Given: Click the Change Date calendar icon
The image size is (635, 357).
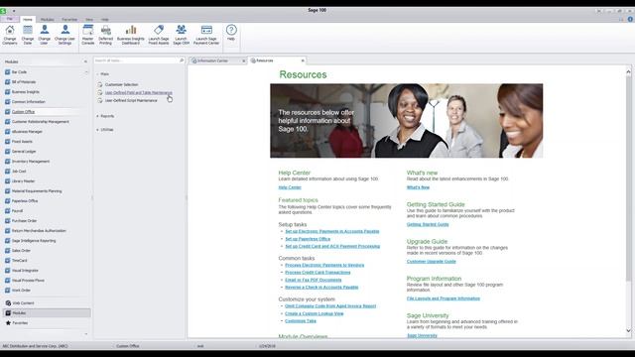Looking at the screenshot, I should point(28,34).
